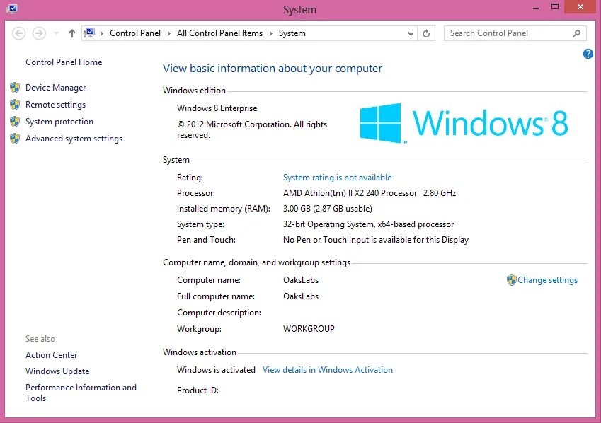This screenshot has height=423, width=601.
Task: Open Control Panel breadcrumb
Action: tap(135, 33)
